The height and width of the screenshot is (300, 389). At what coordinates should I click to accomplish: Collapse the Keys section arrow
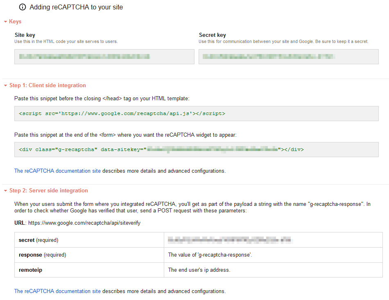pyautogui.click(x=5, y=21)
